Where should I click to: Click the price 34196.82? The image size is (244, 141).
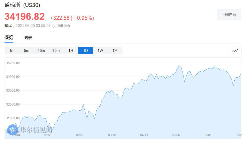click(25, 17)
